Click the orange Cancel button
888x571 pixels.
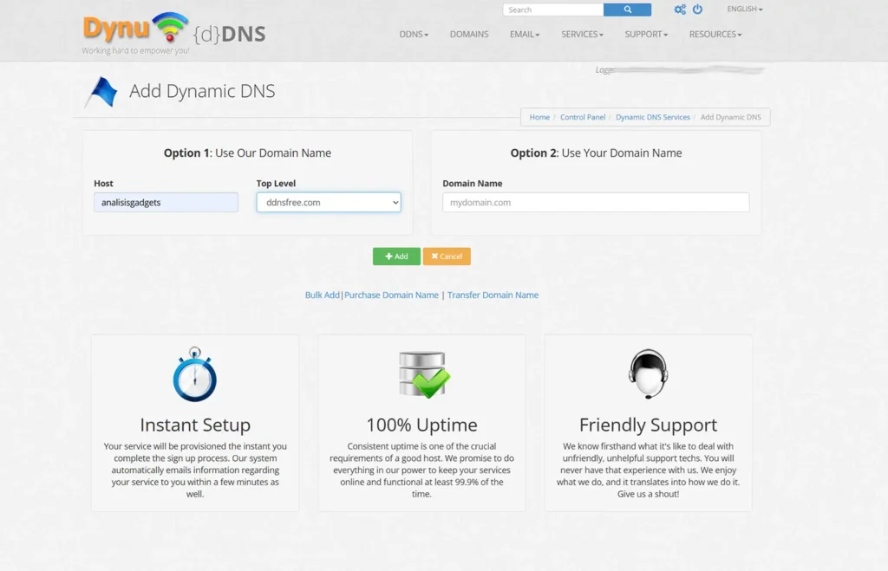click(x=447, y=256)
